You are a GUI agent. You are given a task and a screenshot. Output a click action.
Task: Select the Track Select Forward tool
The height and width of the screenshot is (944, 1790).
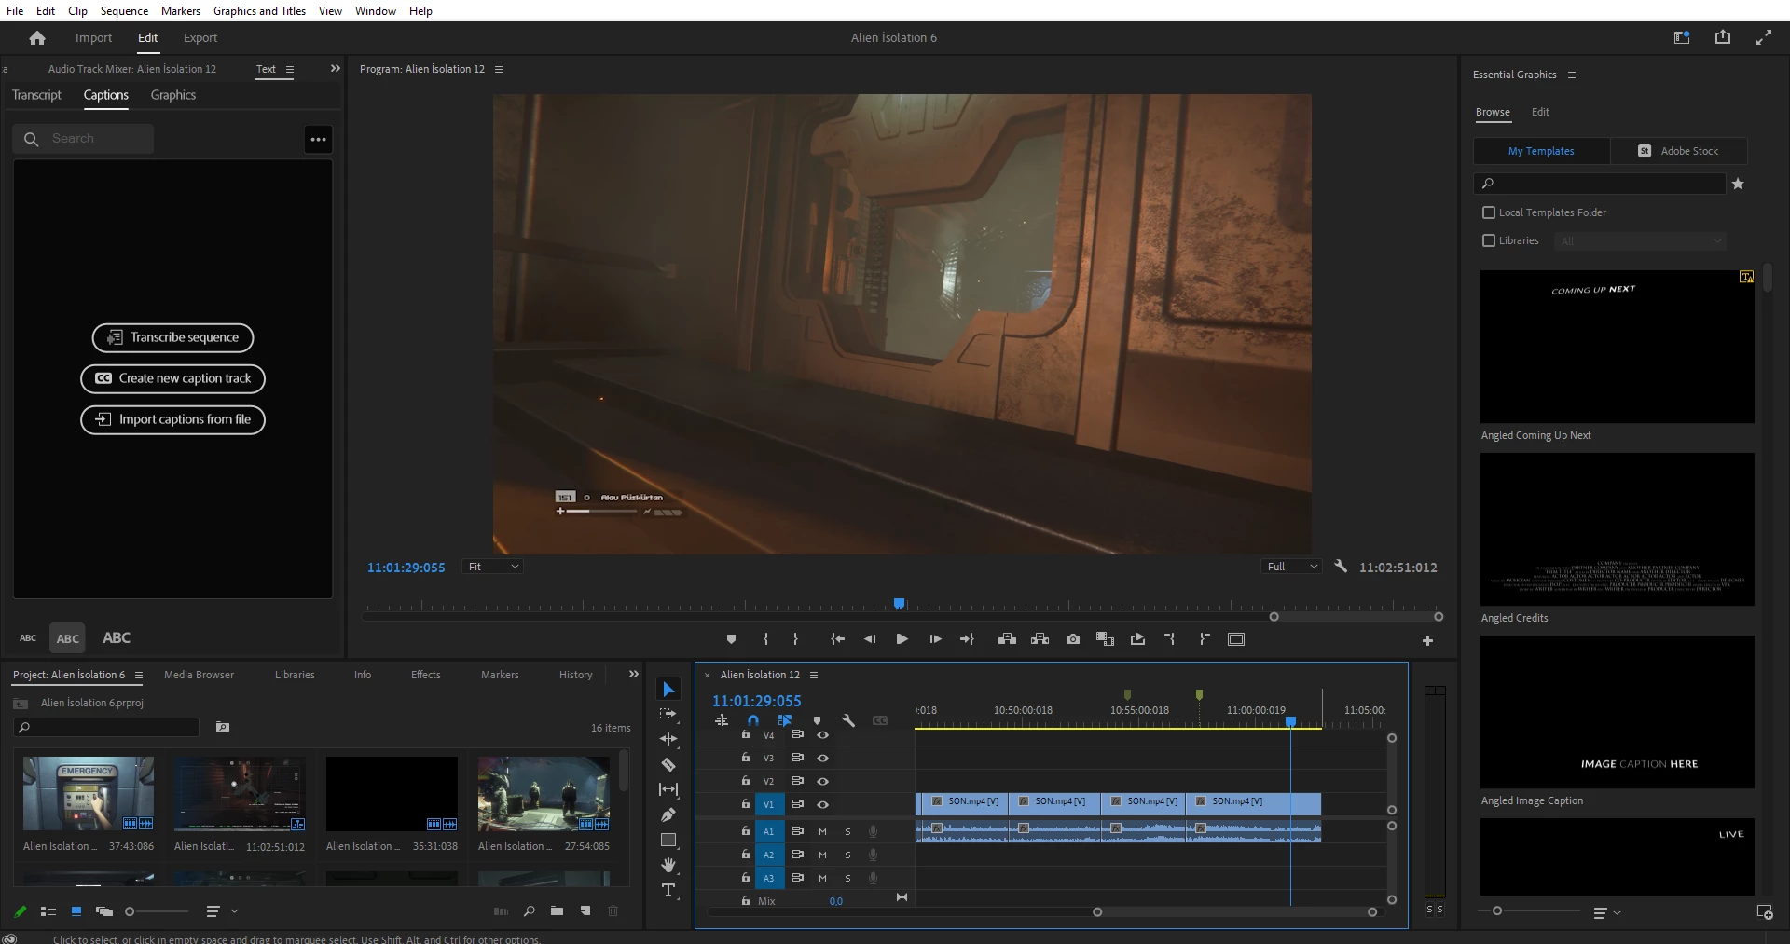coord(668,715)
